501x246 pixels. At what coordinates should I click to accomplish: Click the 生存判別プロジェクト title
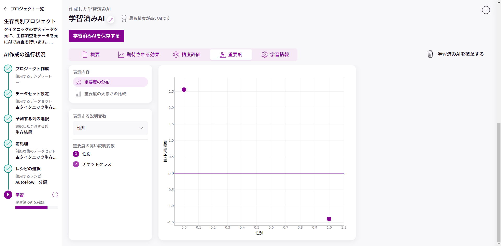(30, 21)
